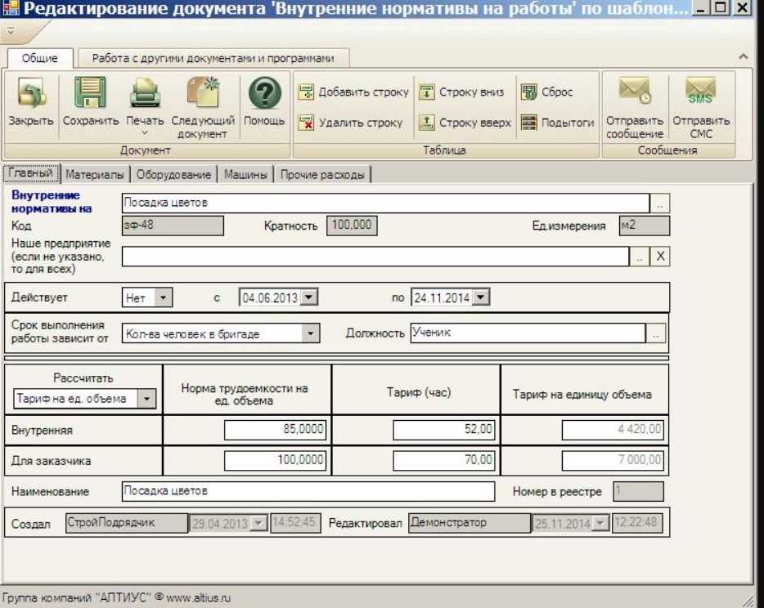This screenshot has width=764, height=608.
Task: Click the Наименование text field
Action: point(308,491)
